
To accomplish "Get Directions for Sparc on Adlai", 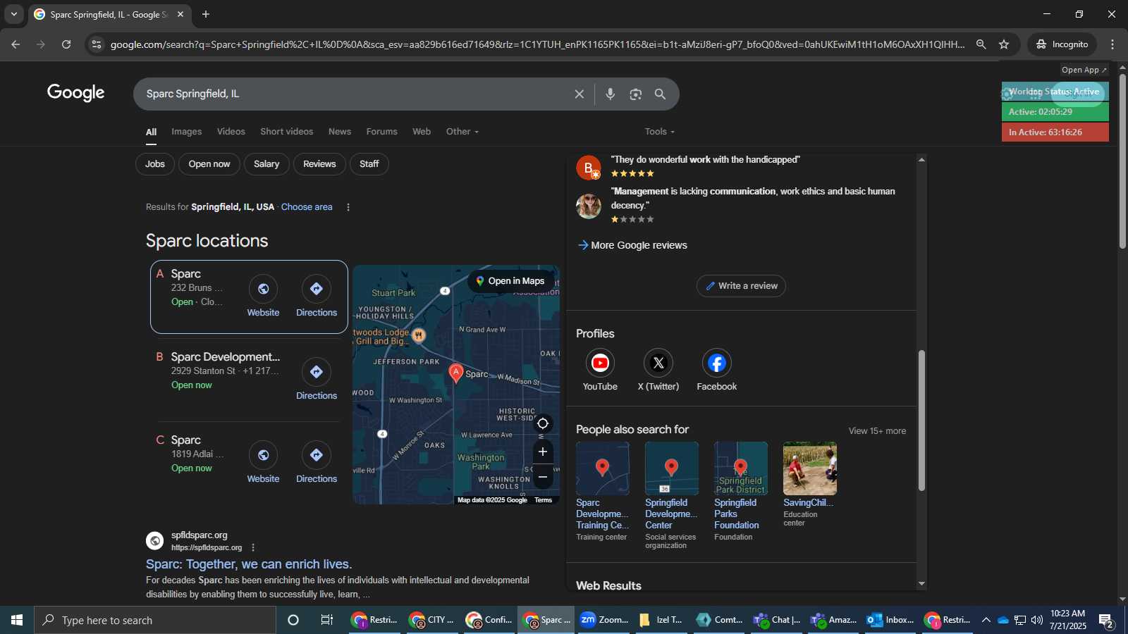I will pos(317,455).
